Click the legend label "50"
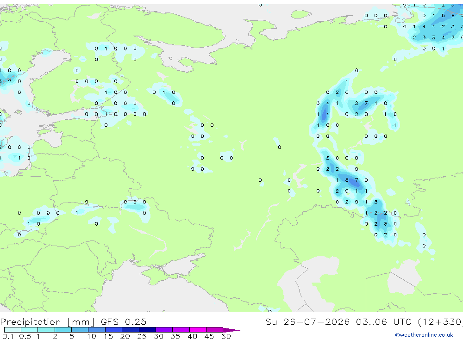Screen dimensions: 463x339 [226, 336]
